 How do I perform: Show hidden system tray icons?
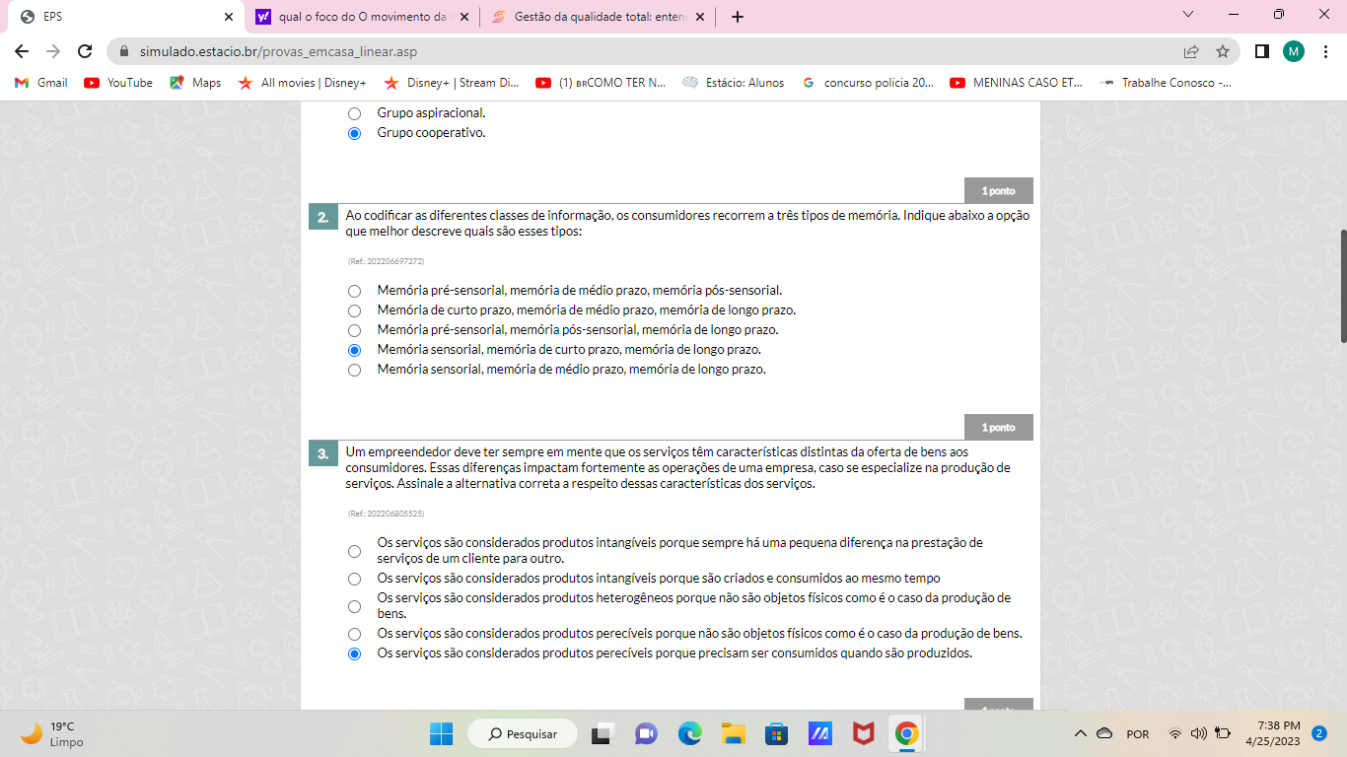click(1080, 733)
